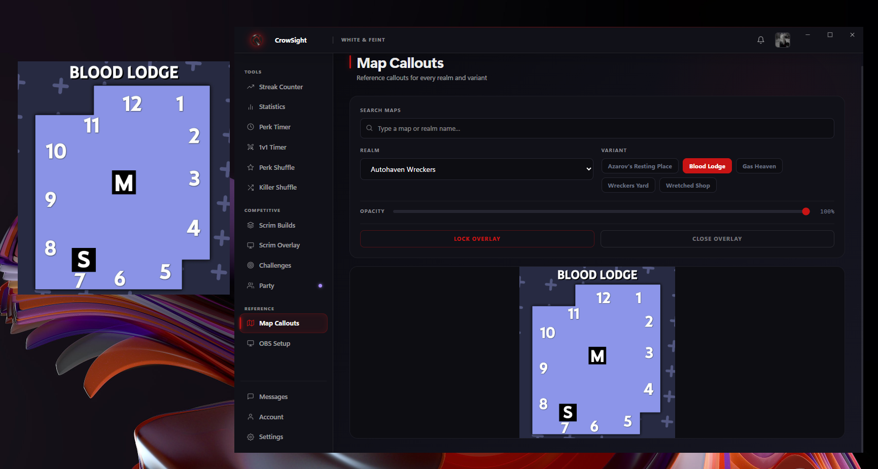The width and height of the screenshot is (878, 469).
Task: Click the Lock Overlay button
Action: coord(477,239)
